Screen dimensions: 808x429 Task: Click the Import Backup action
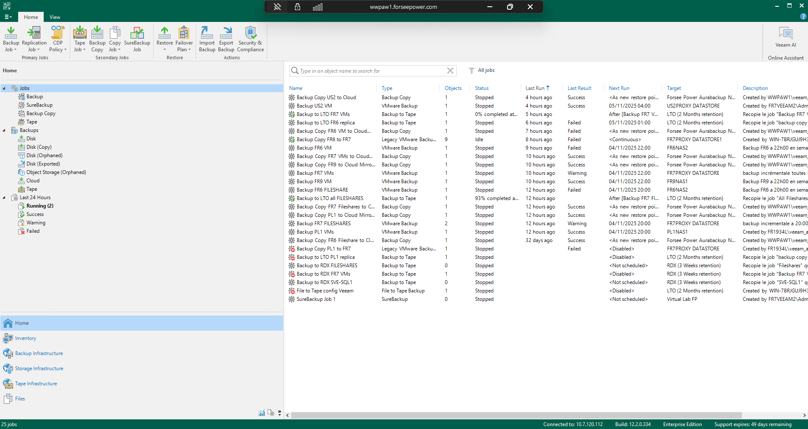click(207, 38)
